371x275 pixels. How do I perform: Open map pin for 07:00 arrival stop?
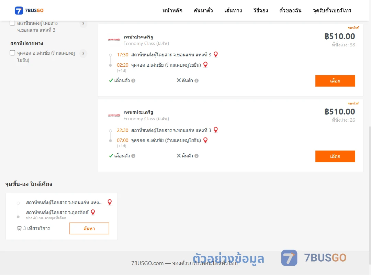(205, 140)
